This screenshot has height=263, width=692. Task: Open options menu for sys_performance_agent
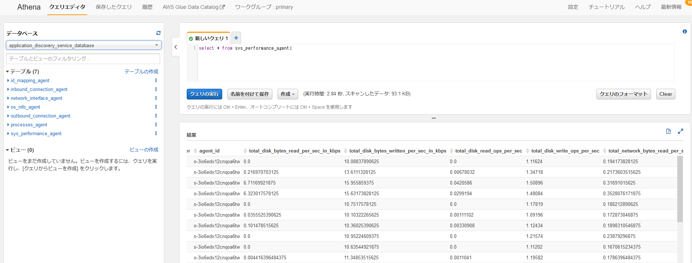156,133
